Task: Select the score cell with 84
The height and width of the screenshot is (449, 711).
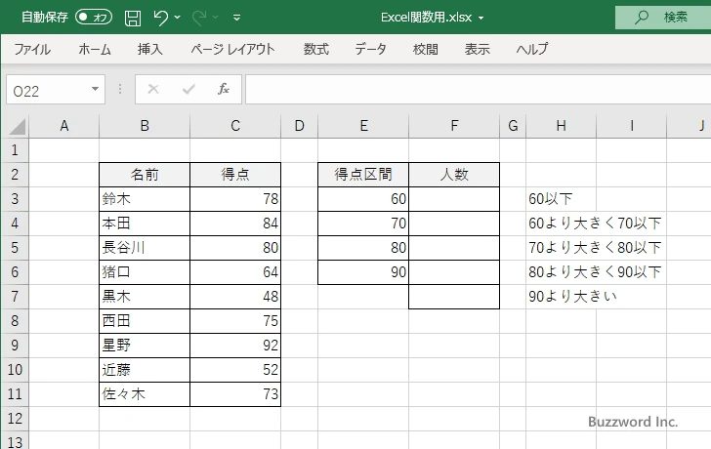Action: (235, 224)
